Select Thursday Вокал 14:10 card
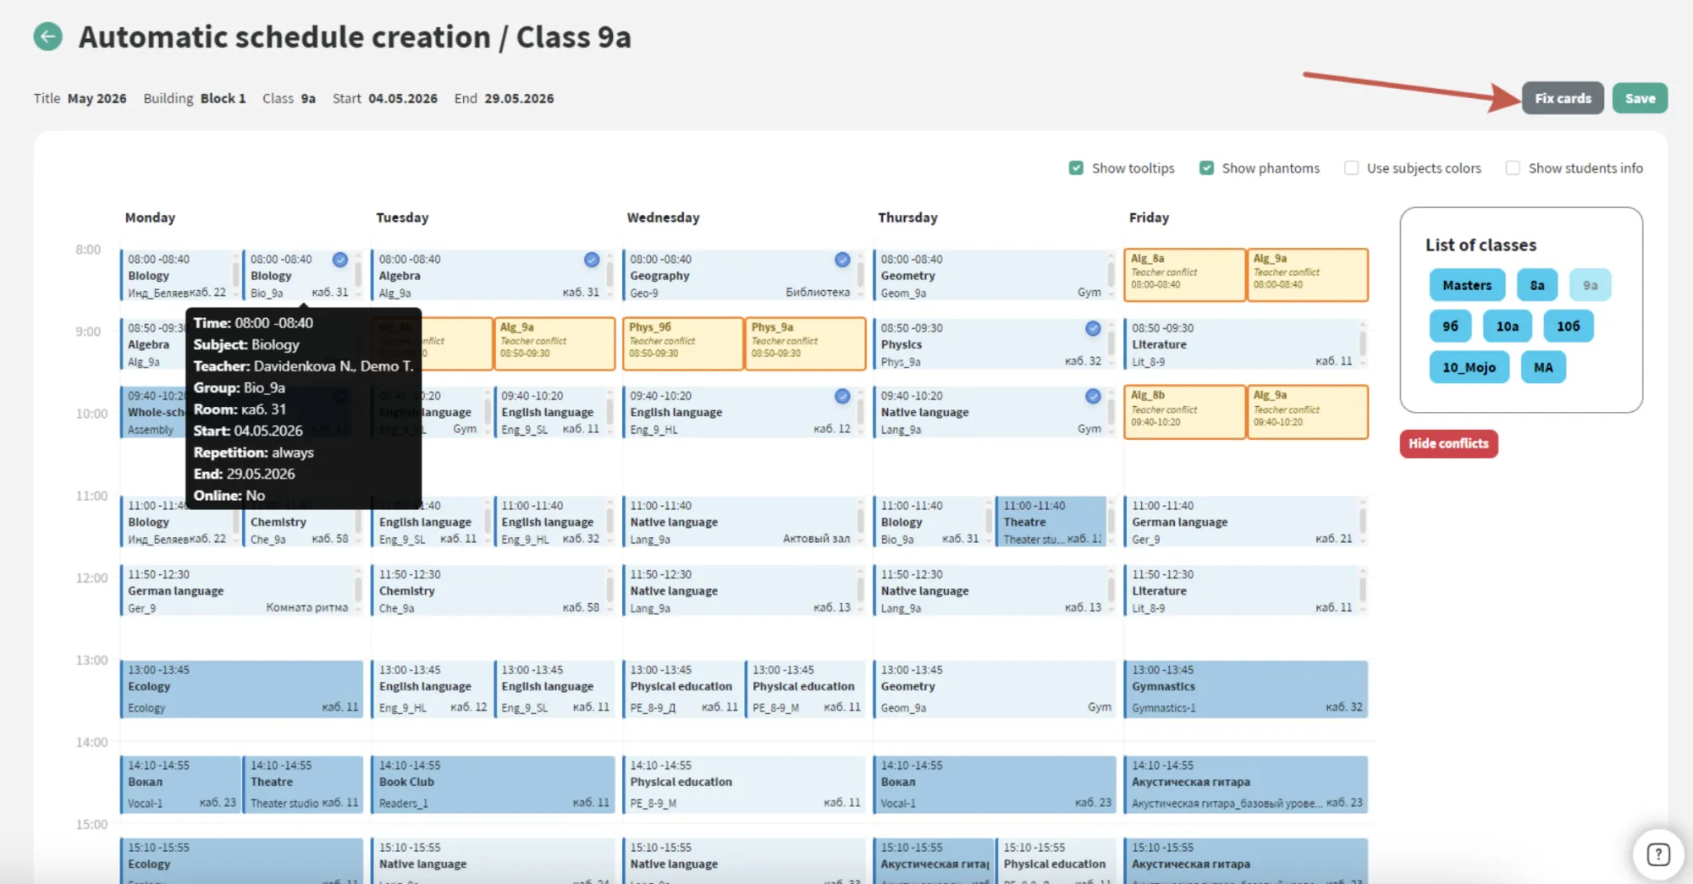This screenshot has width=1693, height=884. point(994,785)
